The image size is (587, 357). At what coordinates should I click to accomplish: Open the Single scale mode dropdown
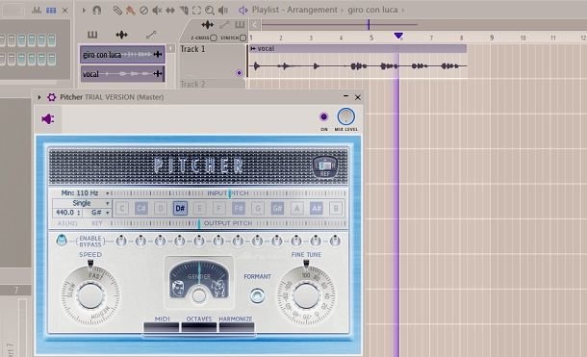[82, 203]
